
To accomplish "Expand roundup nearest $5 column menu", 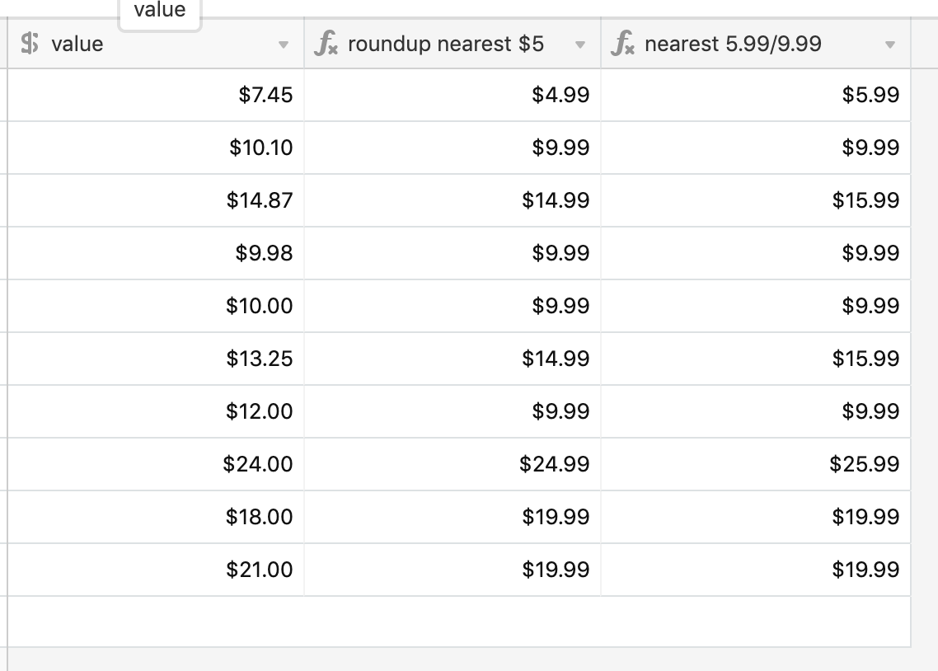I will 579,45.
